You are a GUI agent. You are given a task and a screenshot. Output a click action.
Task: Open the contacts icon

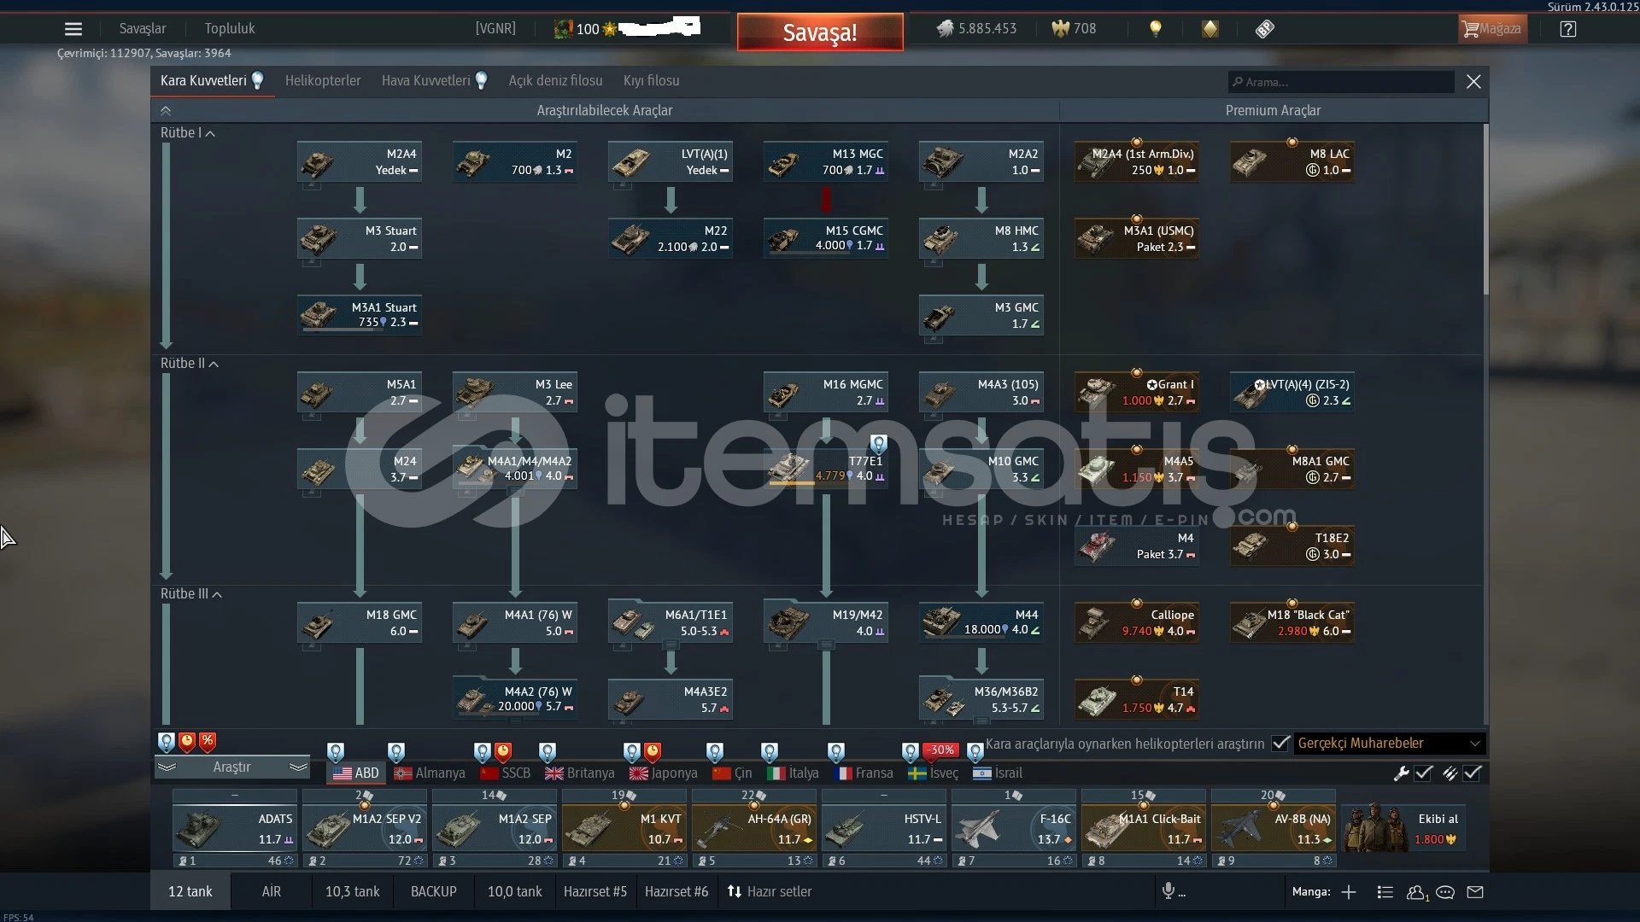pyautogui.click(x=1416, y=892)
